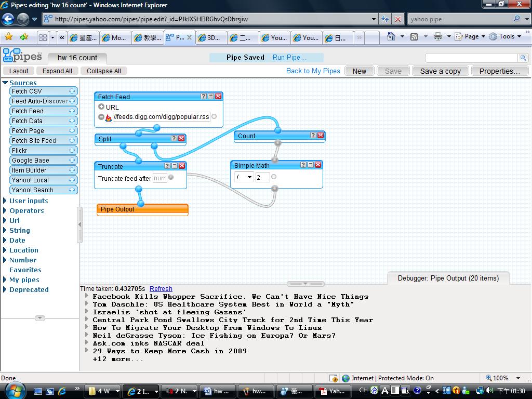Open the pipe Properties... dialog
Image resolution: width=532 pixels, height=399 pixels.
click(499, 71)
